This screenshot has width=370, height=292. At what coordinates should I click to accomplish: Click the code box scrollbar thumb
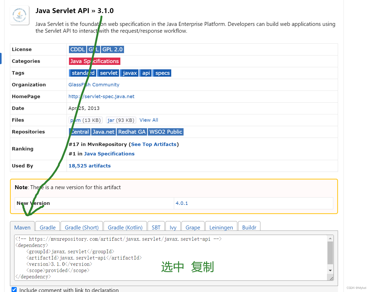point(330,253)
